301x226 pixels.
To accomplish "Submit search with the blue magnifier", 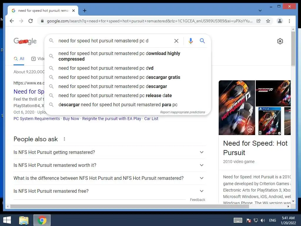I will tap(202, 41).
